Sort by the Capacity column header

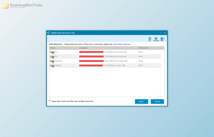pyautogui.click(x=108, y=48)
